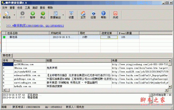
Task: Click the med126.com source URL
Action: click(x=140, y=72)
